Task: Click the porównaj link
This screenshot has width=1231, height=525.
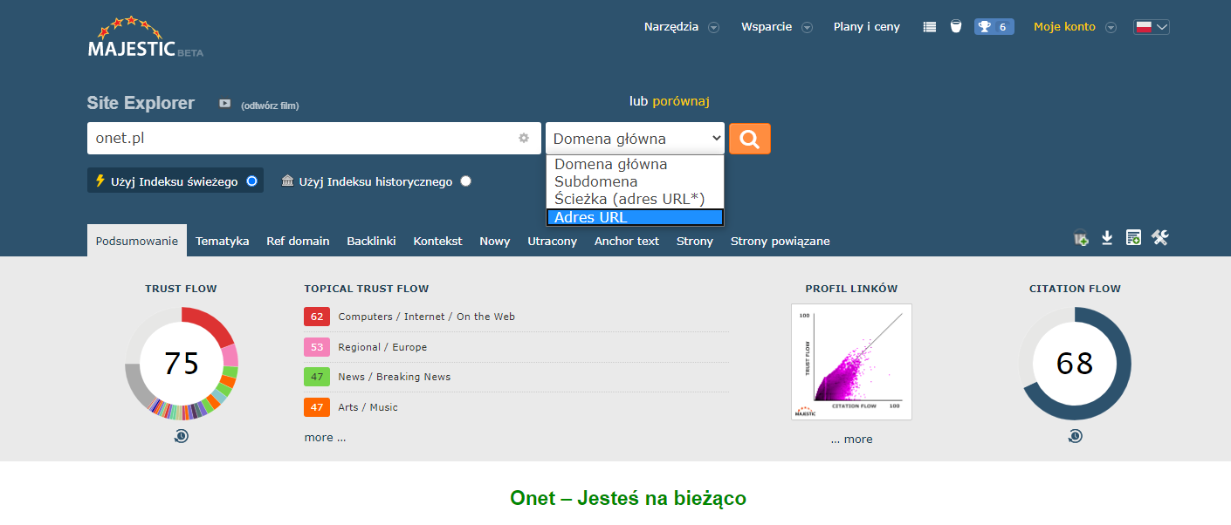Action: tap(681, 101)
